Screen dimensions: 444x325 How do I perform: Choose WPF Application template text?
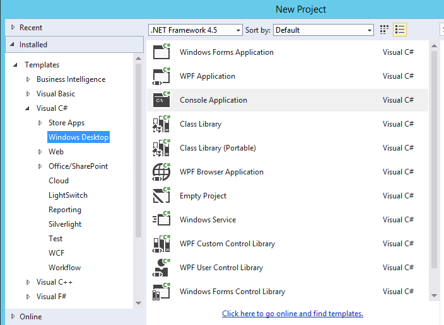click(207, 76)
